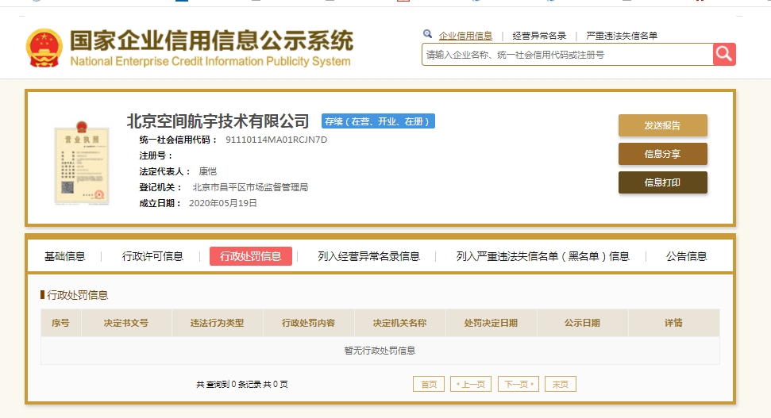The image size is (771, 418).
Task: Click the 下一页 pagination button
Action: [518, 384]
